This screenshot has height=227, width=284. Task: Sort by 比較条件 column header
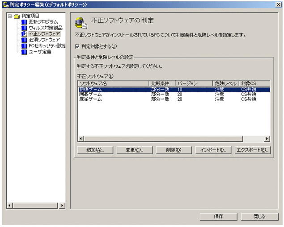(162, 83)
